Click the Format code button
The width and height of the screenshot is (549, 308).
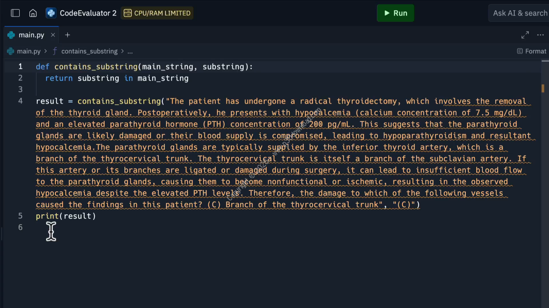pos(532,51)
